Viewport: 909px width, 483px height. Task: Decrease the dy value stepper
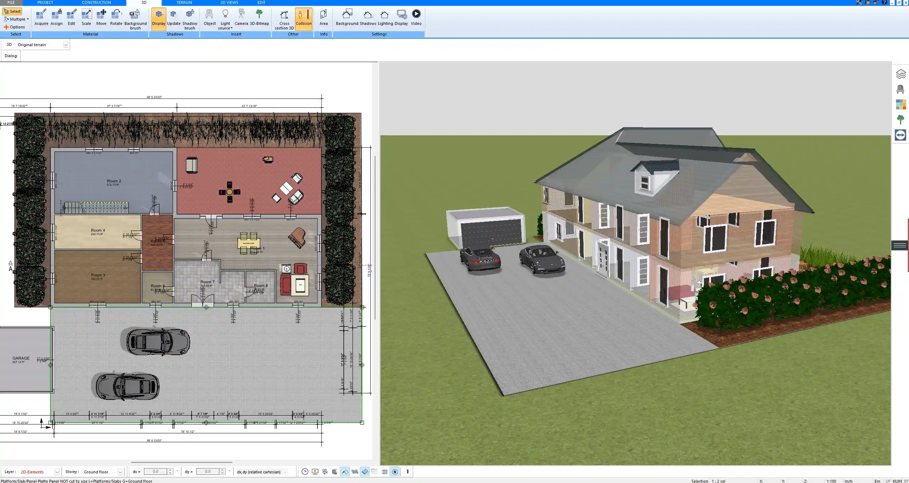click(223, 473)
